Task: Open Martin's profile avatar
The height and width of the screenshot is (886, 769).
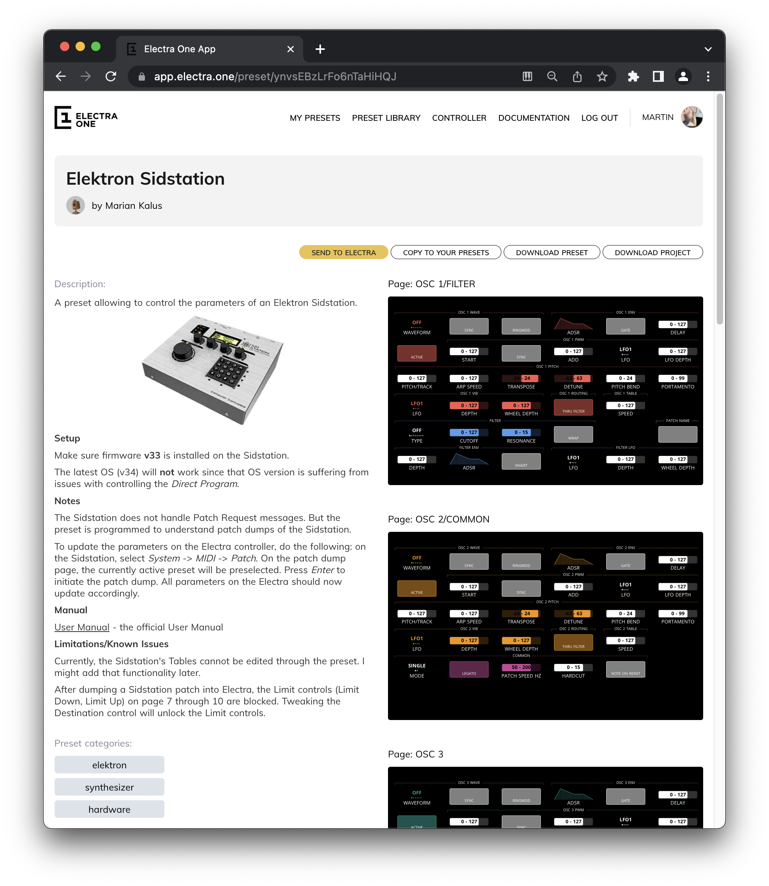Action: tap(691, 117)
